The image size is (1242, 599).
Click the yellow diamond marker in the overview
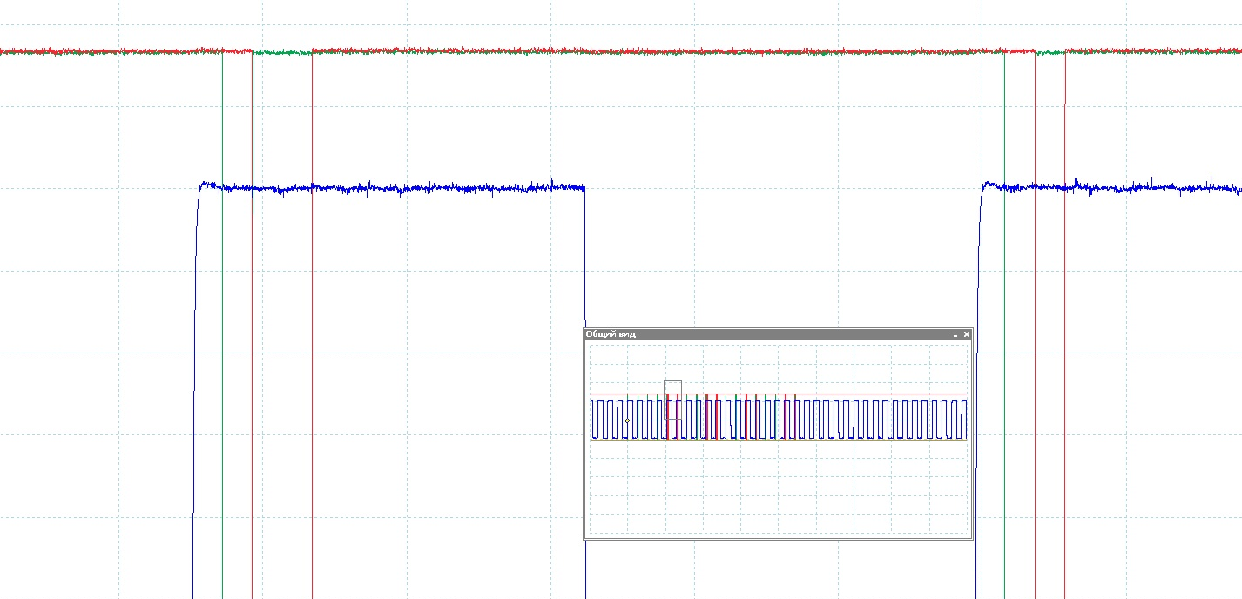(627, 421)
